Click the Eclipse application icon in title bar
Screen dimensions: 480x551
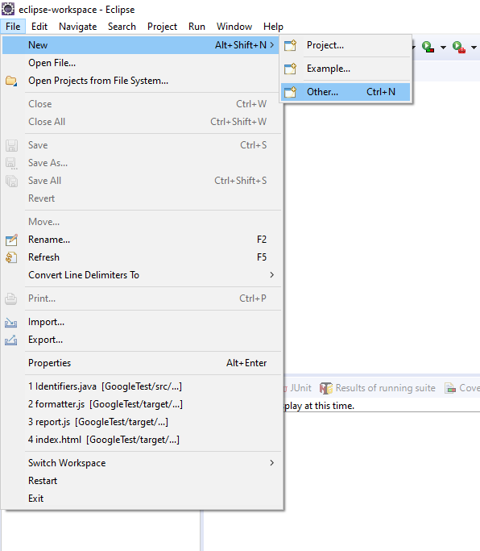(x=8, y=9)
